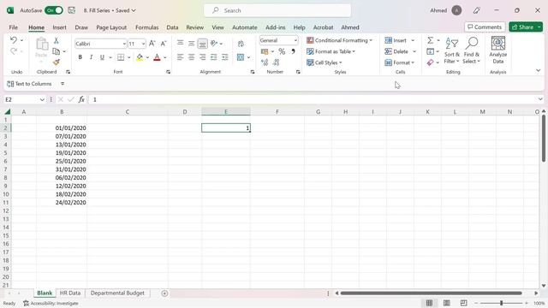Click the Format cells button

point(400,62)
